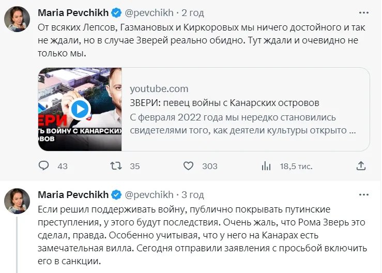This screenshot has width=382, height=273.
Task: Open the @pevchikh handle on second tweet
Action: [x=149, y=195]
